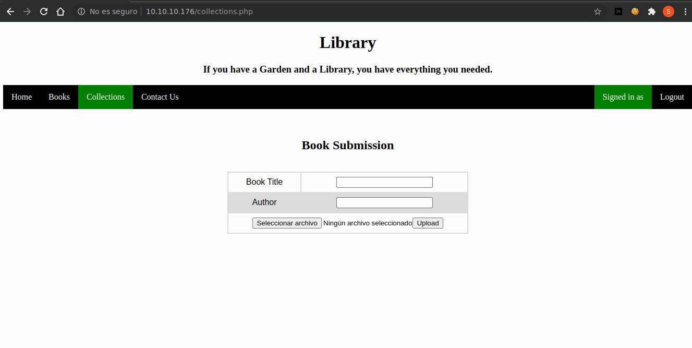Focus the address bar URL
Screen dimensions: 692x348
click(199, 11)
